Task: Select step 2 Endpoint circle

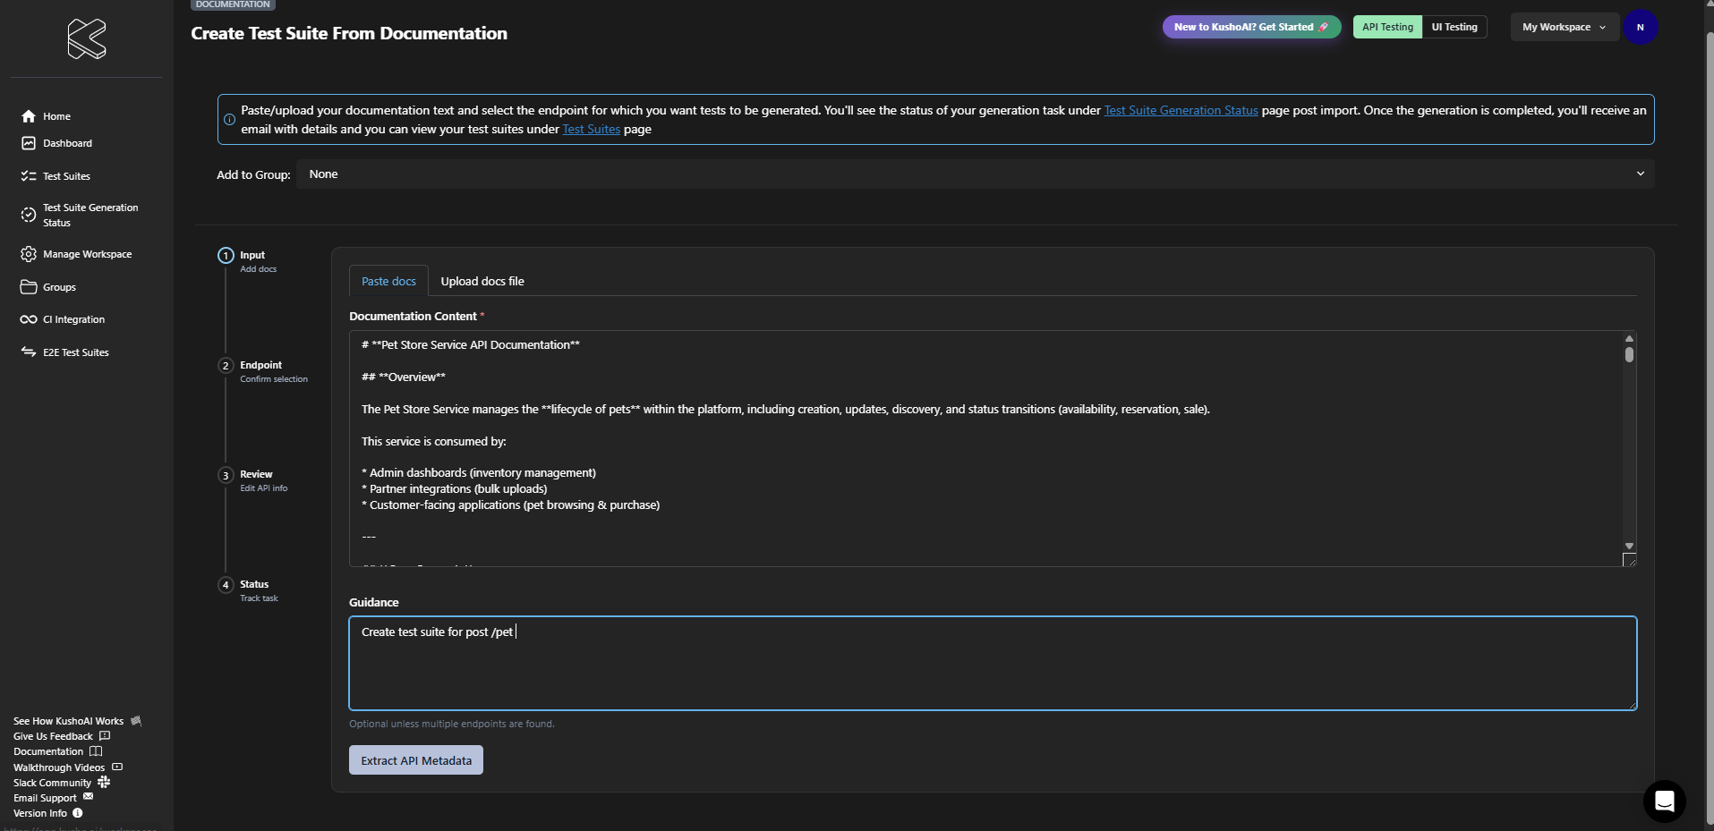Action: (226, 366)
